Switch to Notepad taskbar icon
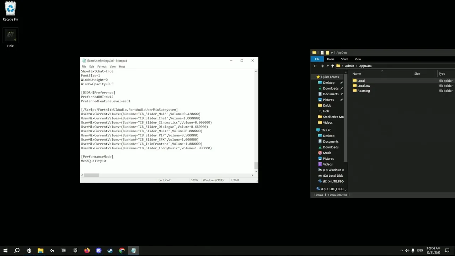This screenshot has height=256, width=455. (133, 251)
